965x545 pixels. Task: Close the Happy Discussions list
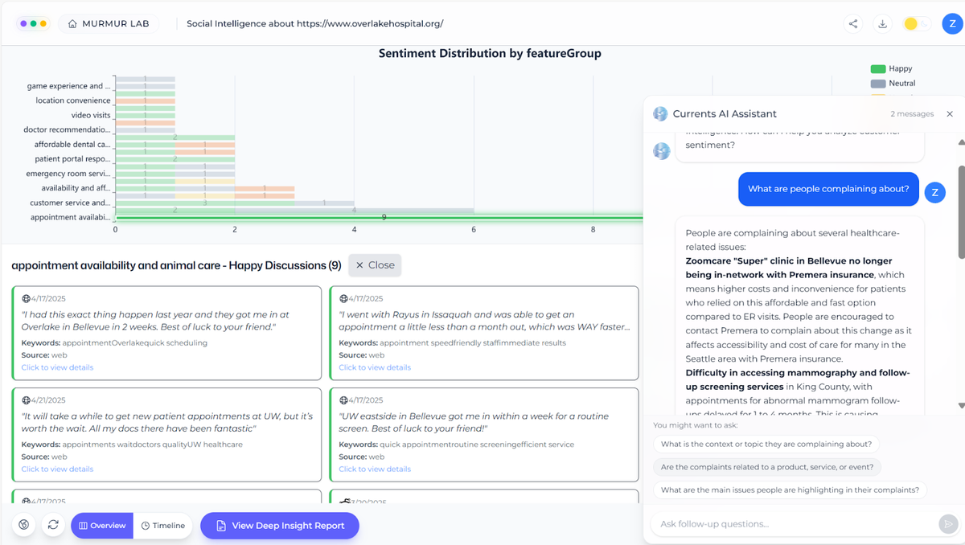pos(375,265)
